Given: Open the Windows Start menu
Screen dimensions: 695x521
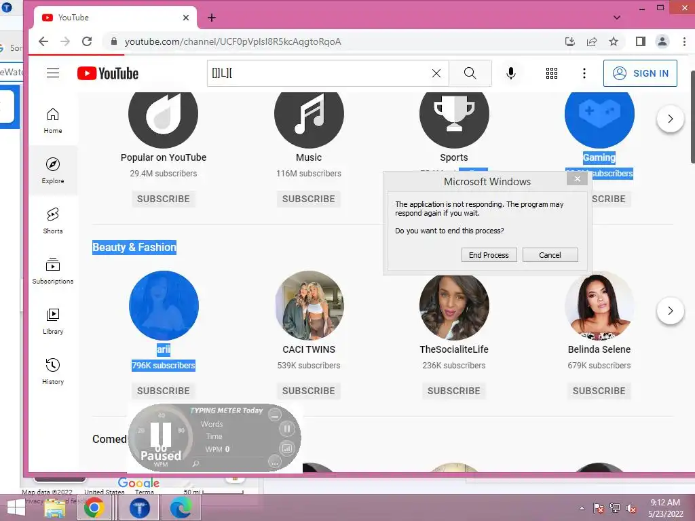Looking at the screenshot, I should (x=16, y=507).
